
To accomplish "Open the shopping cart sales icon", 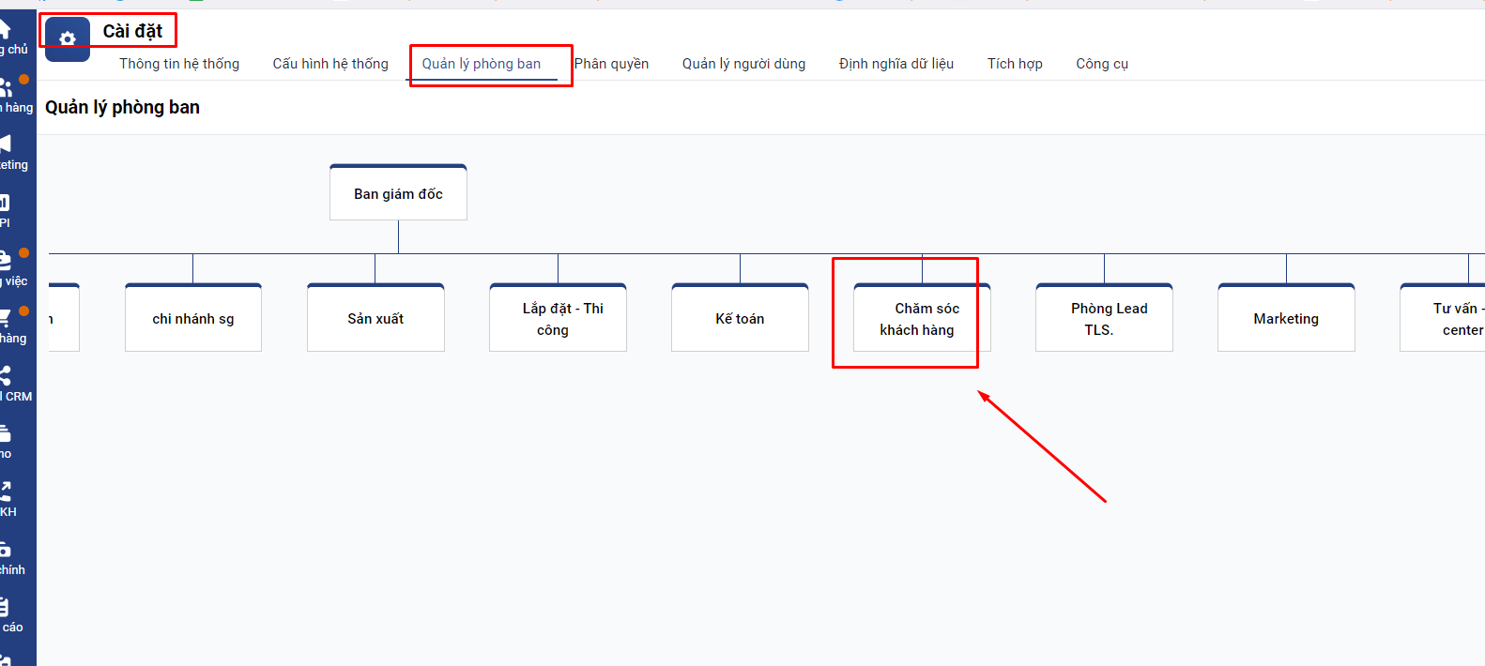I will click(6, 319).
